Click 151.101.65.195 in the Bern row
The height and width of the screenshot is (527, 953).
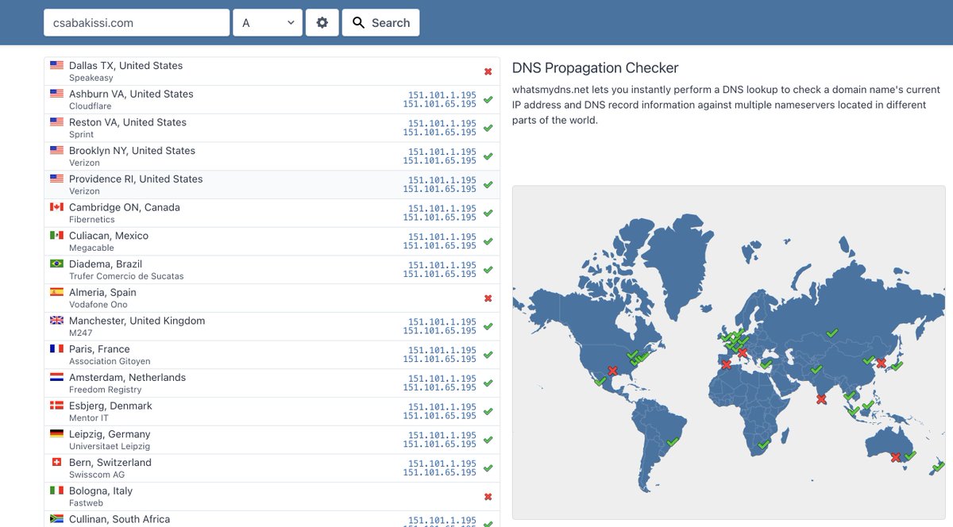coord(440,473)
